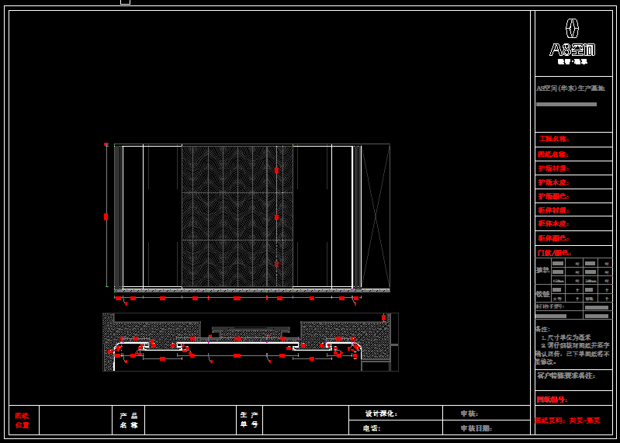The height and width of the screenshot is (443, 620).
Task: Click the 备注 notes text block
Action: tap(573, 345)
